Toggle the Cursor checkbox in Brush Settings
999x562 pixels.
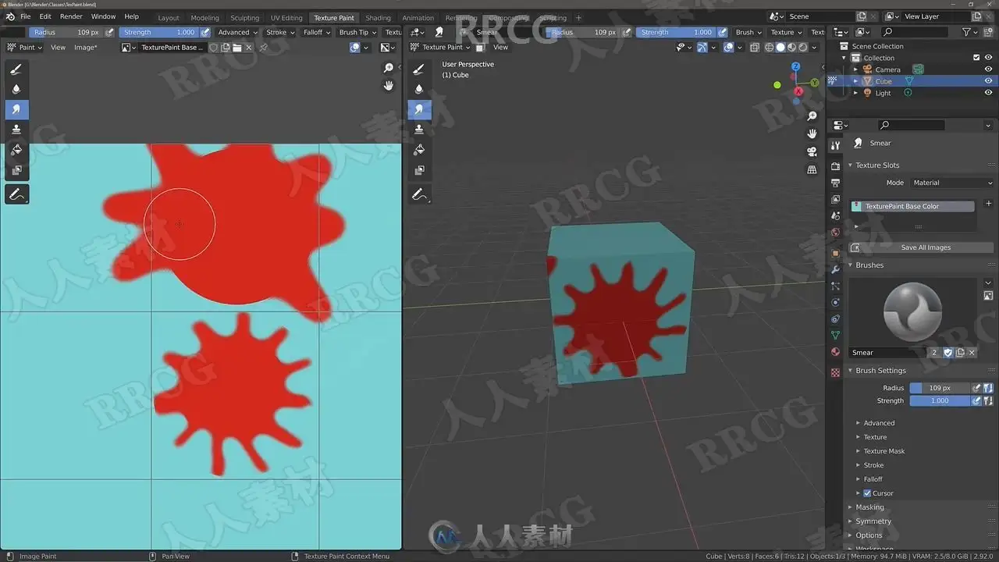[x=867, y=493]
